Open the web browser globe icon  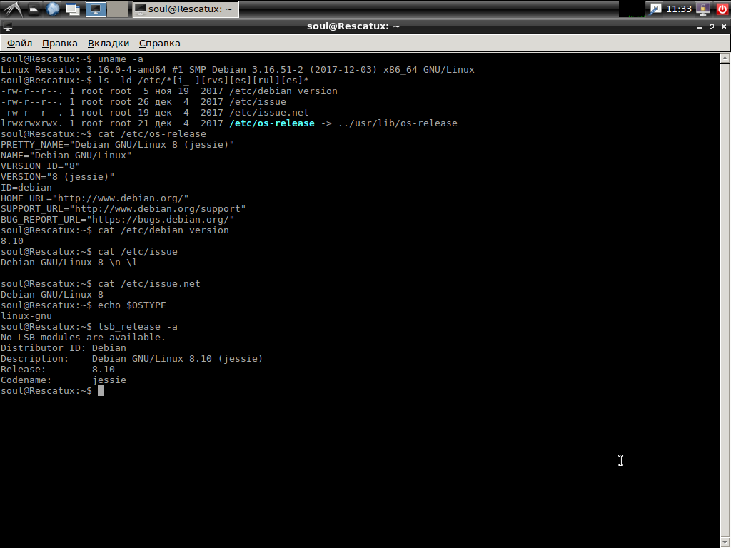tap(53, 9)
